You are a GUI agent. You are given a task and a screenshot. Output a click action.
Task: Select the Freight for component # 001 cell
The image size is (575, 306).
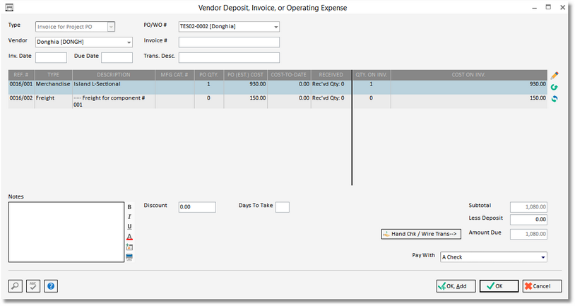tap(113, 101)
